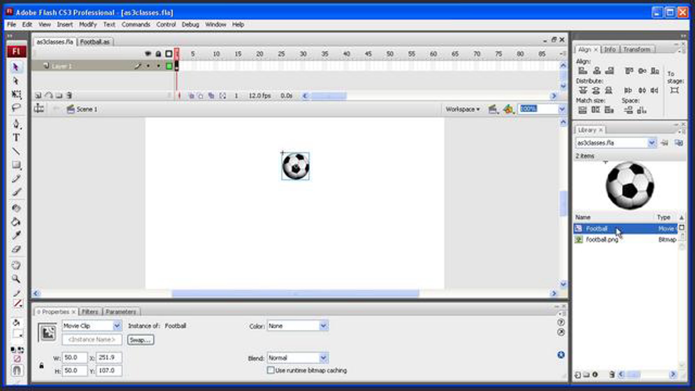
Task: Expand the Movie Clip symbol type dropdown
Action: point(117,326)
